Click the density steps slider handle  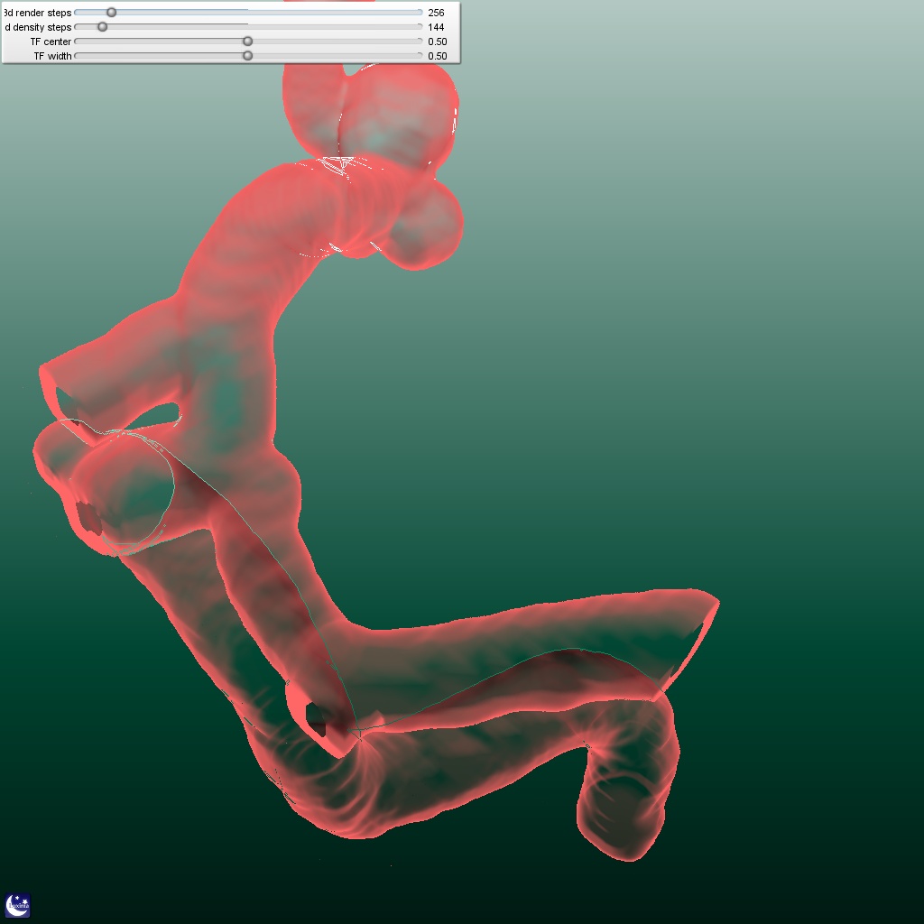pyautogui.click(x=103, y=27)
